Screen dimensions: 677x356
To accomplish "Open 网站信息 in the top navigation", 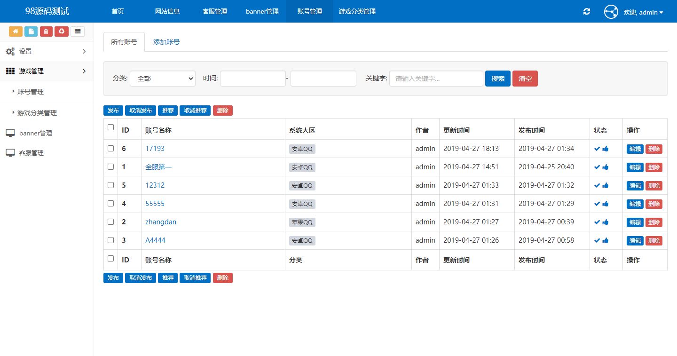I will 167,11.
